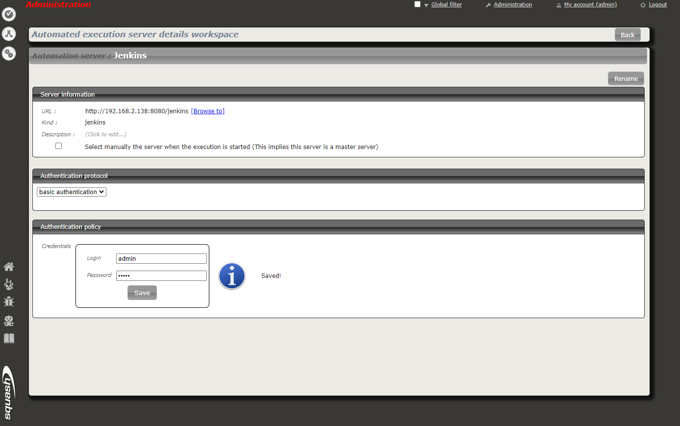Rename the Jenkins automation server
This screenshot has width=680, height=426.
[x=626, y=78]
